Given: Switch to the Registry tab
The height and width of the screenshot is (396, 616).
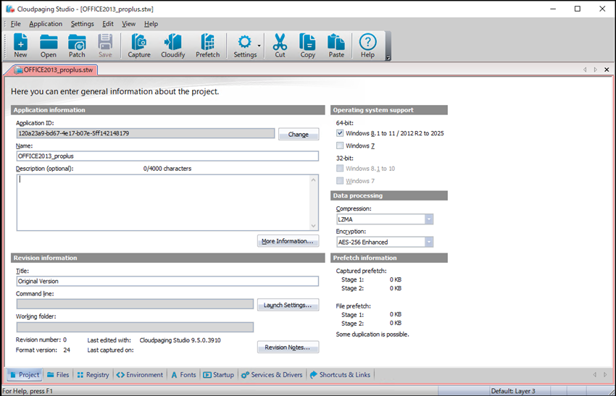Looking at the screenshot, I should coord(92,375).
